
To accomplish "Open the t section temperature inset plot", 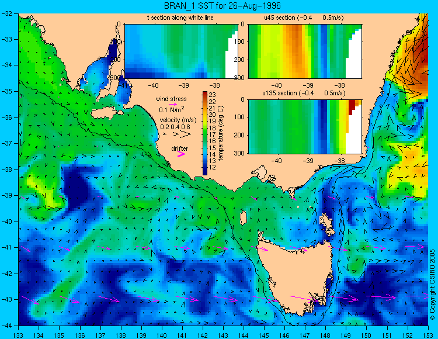I will tap(181, 51).
